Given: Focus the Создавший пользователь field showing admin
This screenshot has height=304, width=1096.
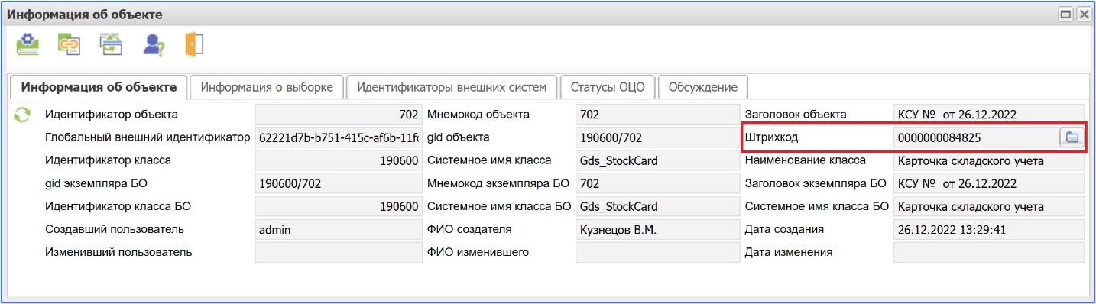Looking at the screenshot, I should click(339, 229).
